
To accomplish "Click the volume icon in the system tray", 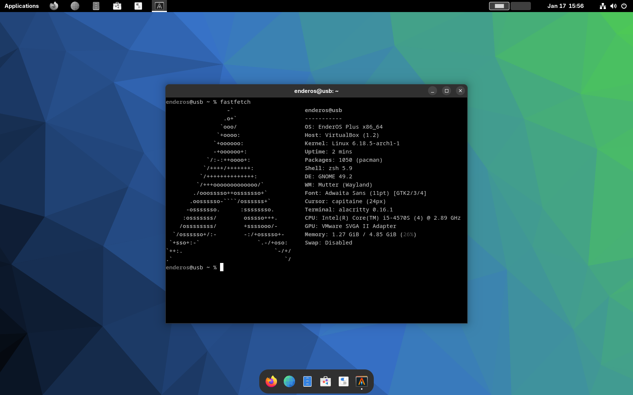I will point(613,6).
